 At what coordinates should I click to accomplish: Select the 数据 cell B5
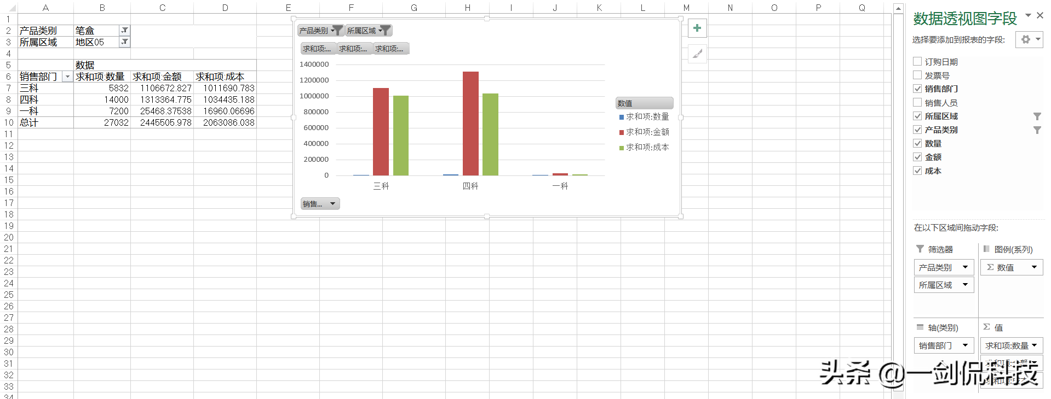pyautogui.click(x=102, y=65)
